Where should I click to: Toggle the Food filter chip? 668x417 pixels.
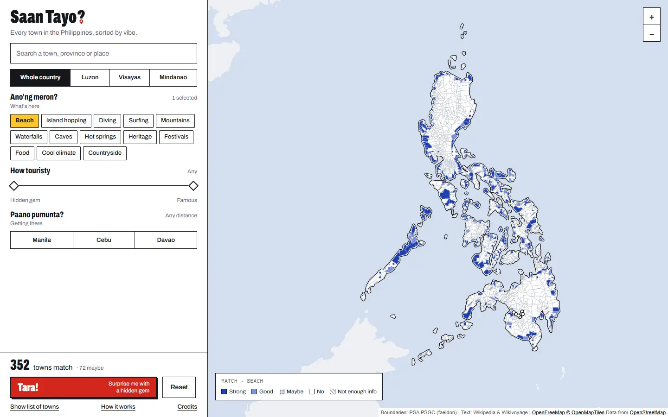22,153
